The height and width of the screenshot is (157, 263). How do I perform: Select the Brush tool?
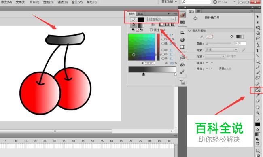(x=258, y=72)
